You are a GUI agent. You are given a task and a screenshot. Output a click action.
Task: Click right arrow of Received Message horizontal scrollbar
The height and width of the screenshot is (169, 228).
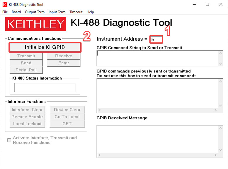216,155
